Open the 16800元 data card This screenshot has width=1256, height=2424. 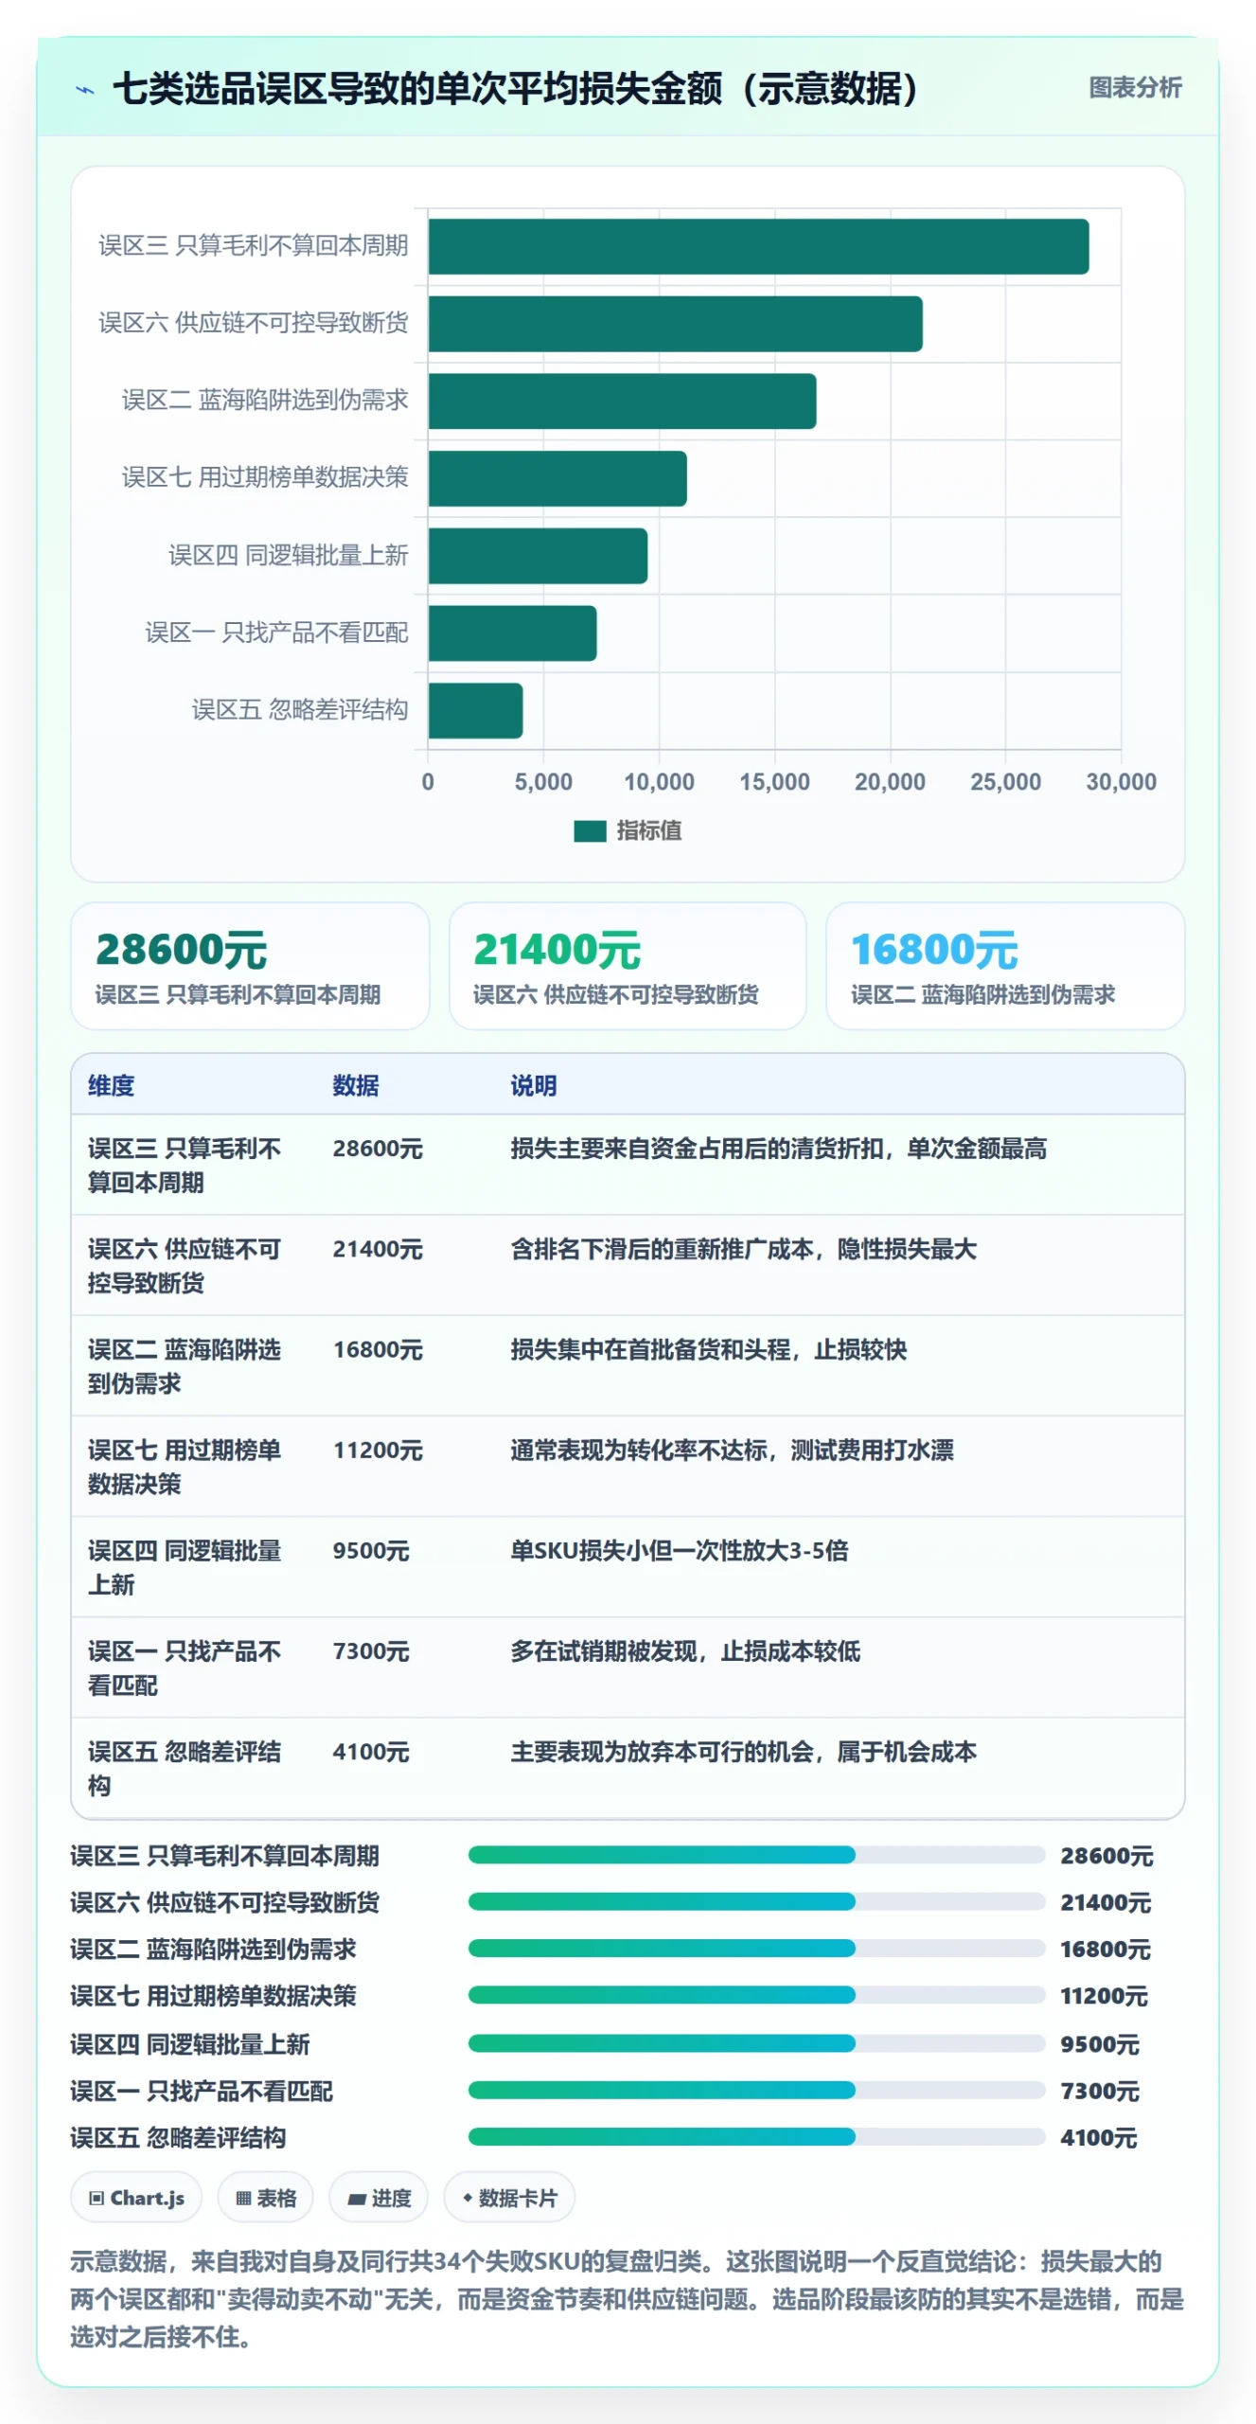click(x=1005, y=966)
